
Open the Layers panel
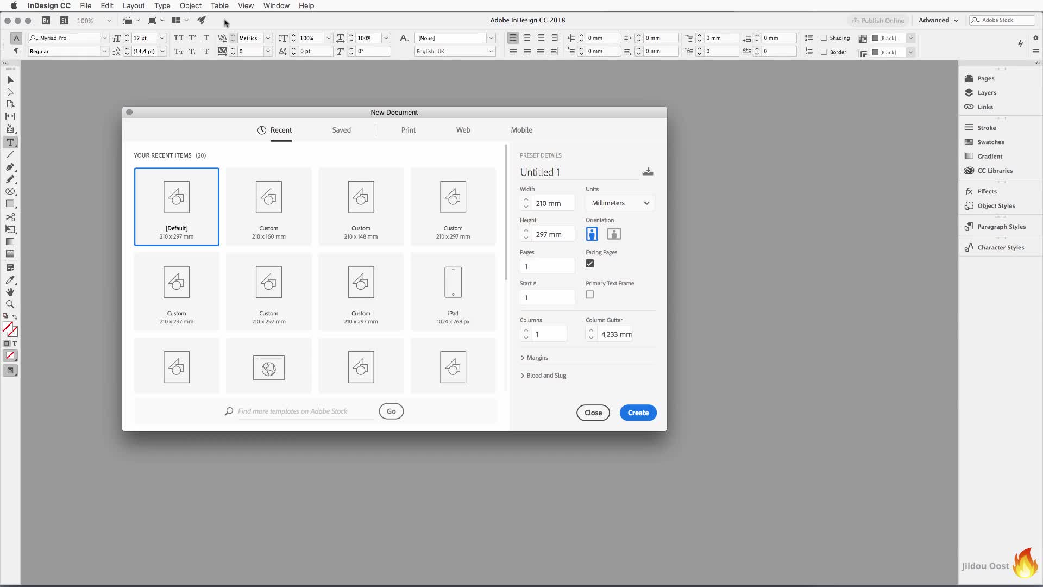[x=987, y=92]
